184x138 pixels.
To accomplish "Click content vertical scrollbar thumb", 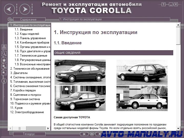I will click(x=178, y=36).
